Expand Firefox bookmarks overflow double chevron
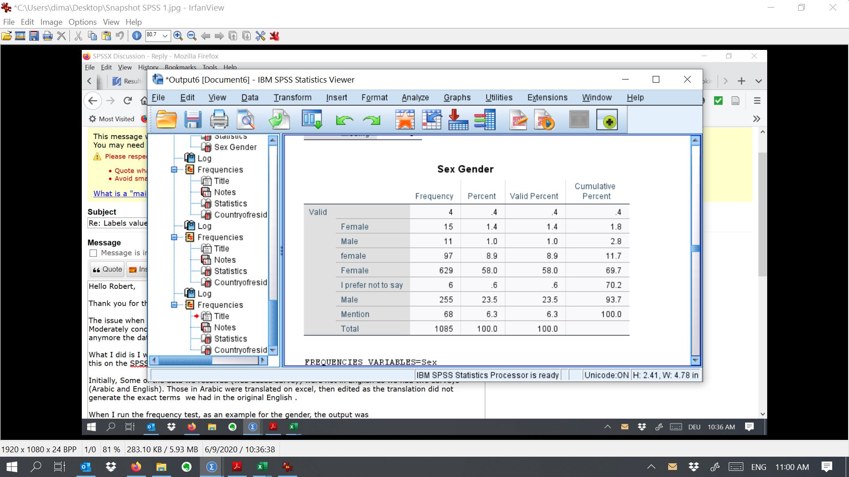849x477 pixels. pos(757,119)
